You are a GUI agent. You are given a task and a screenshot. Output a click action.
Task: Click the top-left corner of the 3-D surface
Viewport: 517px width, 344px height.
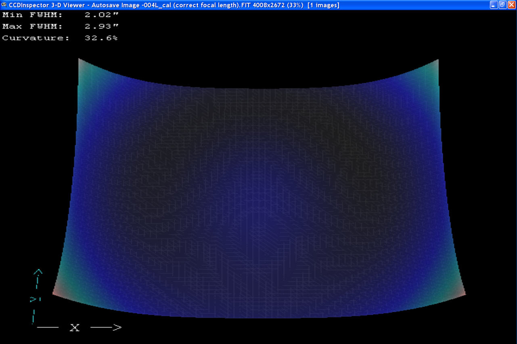pyautogui.click(x=80, y=61)
